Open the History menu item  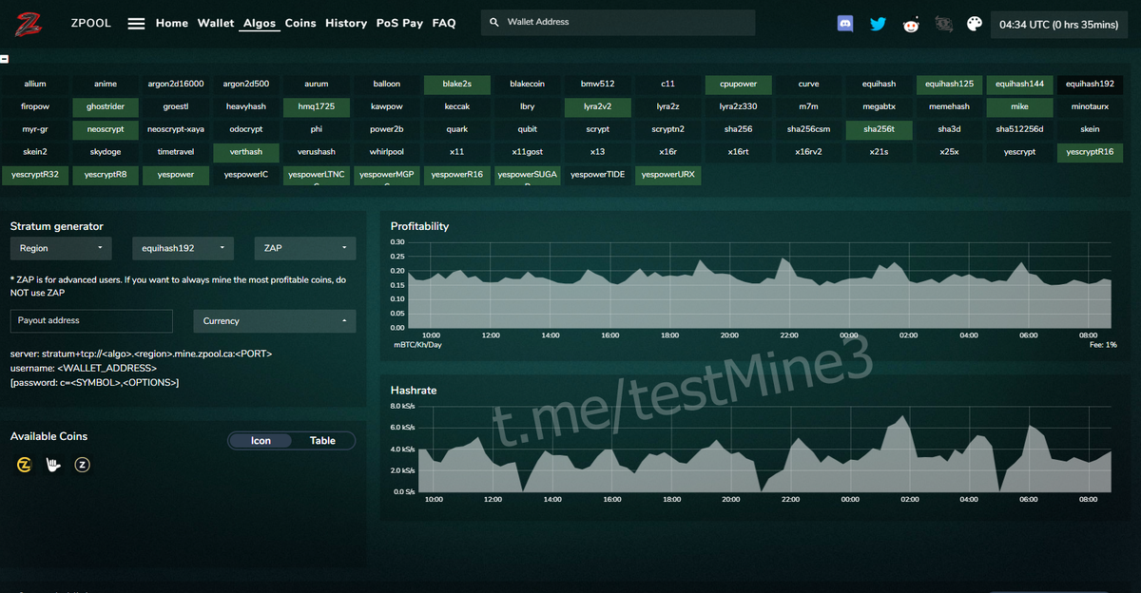coord(346,23)
